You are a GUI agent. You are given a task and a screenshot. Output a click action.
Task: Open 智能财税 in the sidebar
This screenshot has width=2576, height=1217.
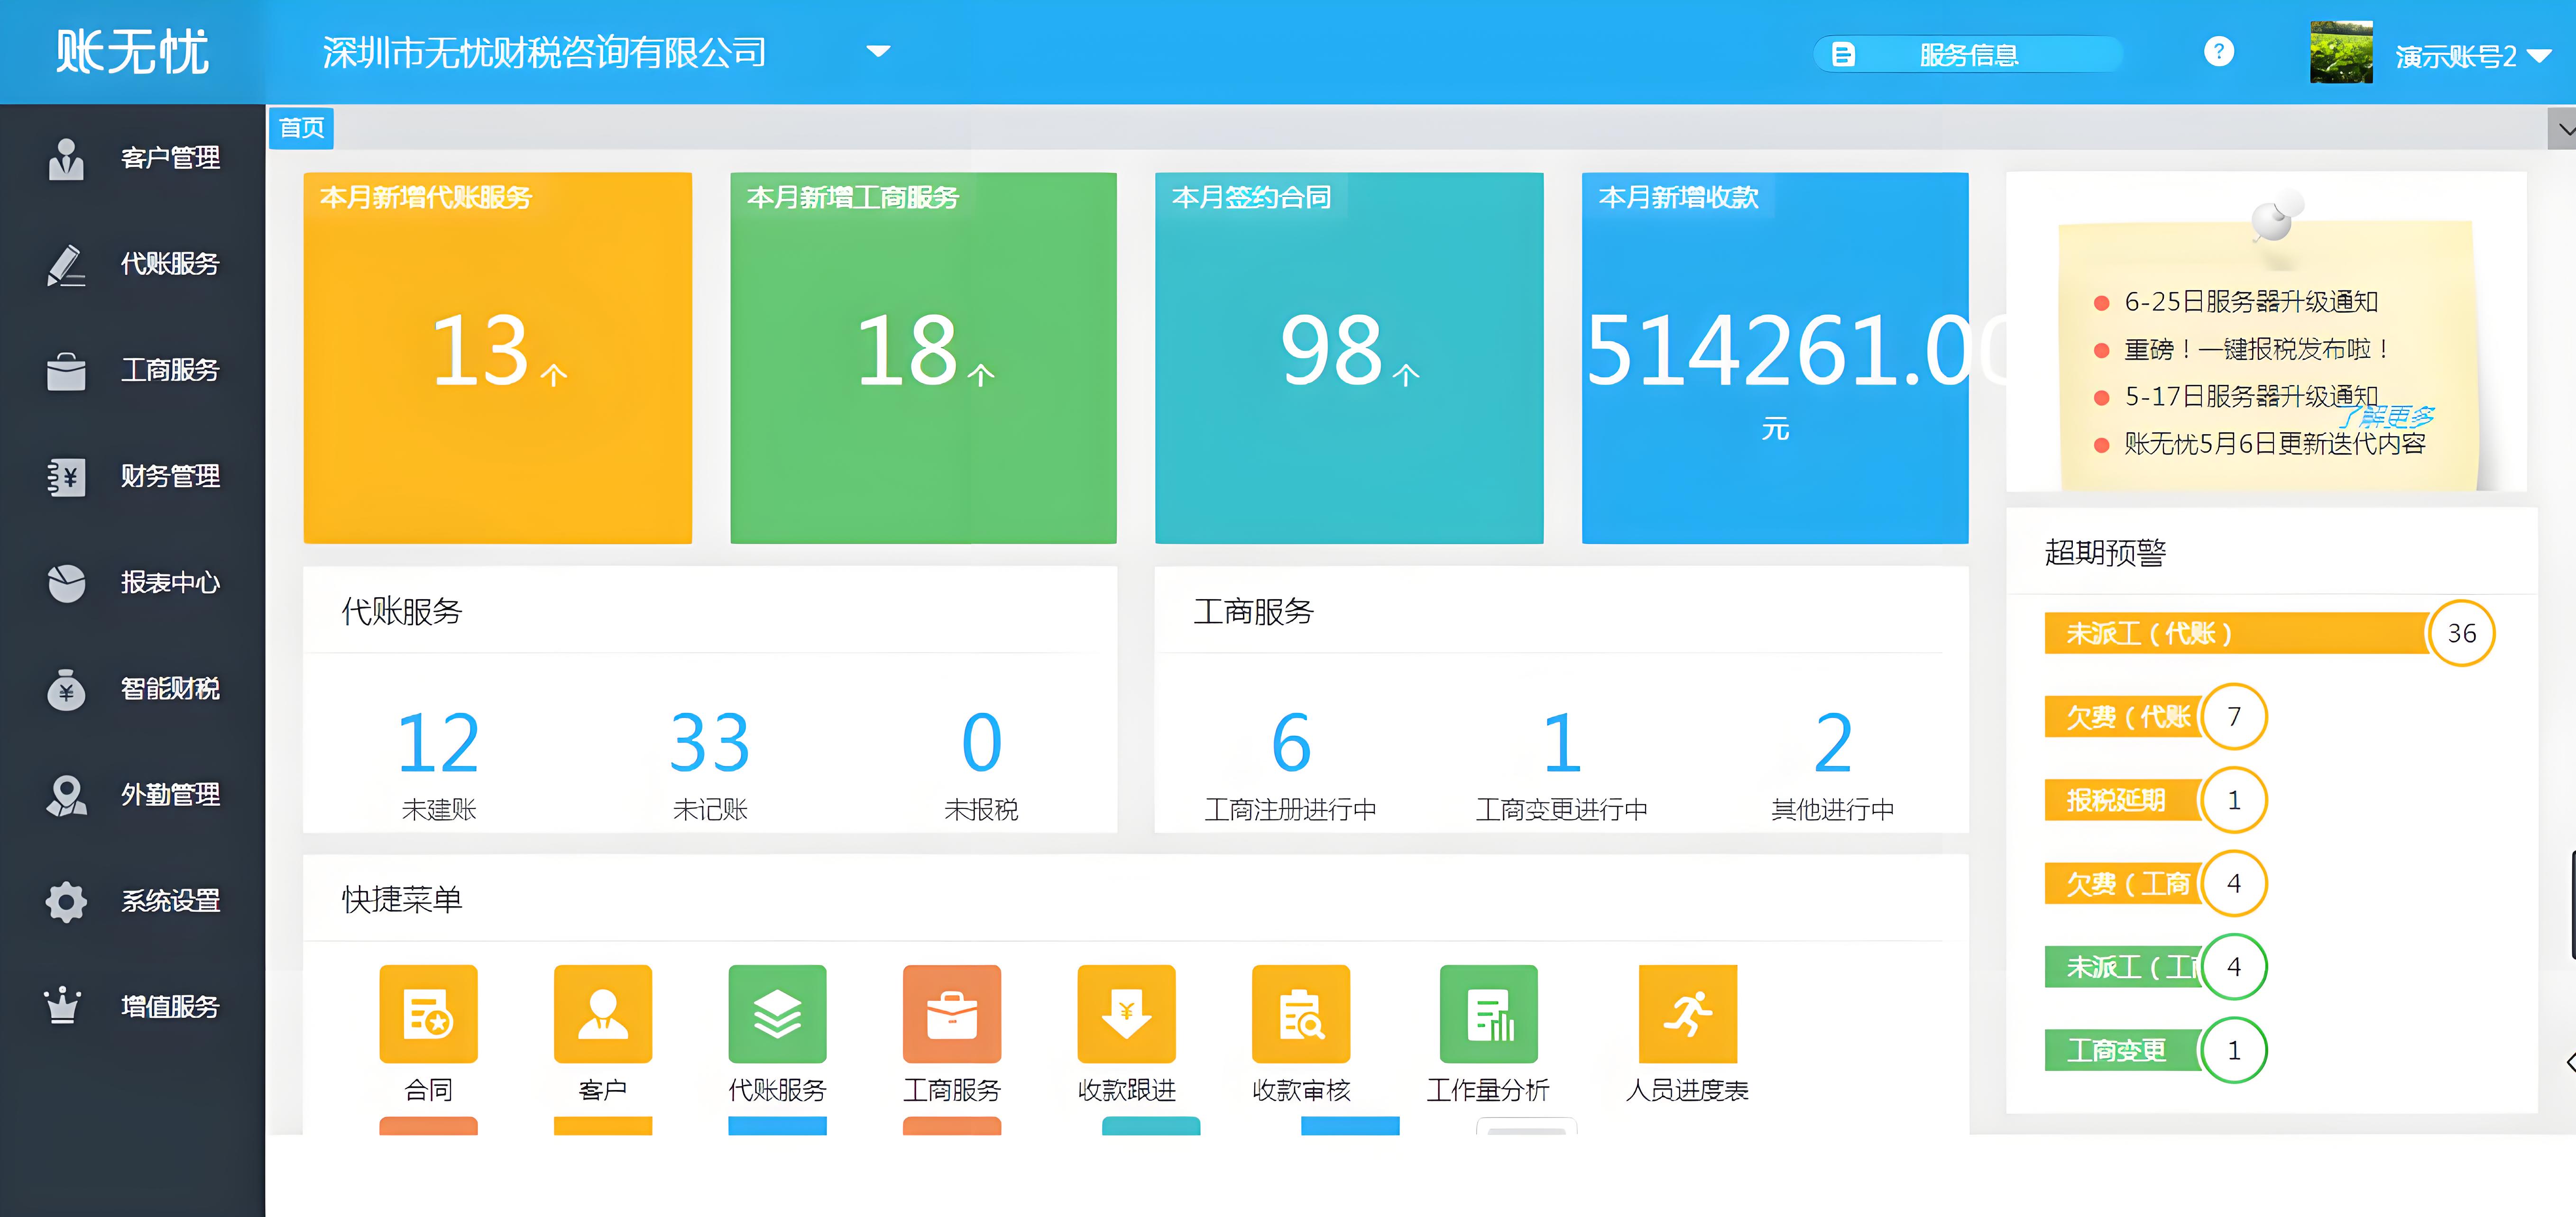tap(133, 689)
